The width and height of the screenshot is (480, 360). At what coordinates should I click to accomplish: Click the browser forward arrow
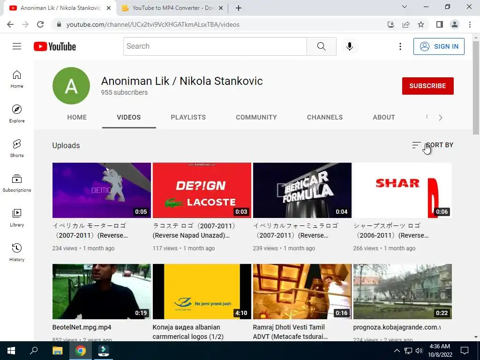[x=25, y=24]
